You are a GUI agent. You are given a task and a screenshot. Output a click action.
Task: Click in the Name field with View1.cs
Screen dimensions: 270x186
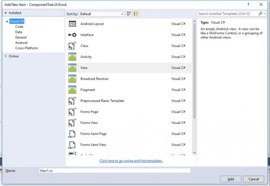click(x=115, y=170)
